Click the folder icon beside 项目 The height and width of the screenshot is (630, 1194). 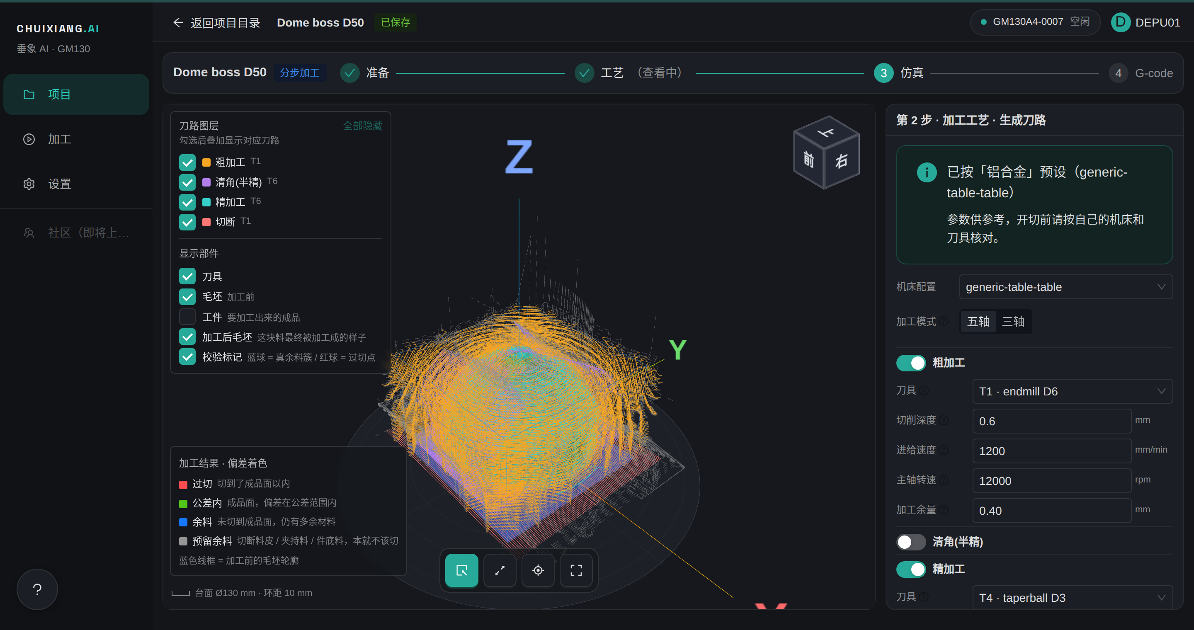[29, 94]
